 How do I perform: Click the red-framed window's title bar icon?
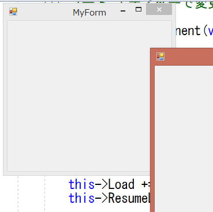tap(160, 56)
